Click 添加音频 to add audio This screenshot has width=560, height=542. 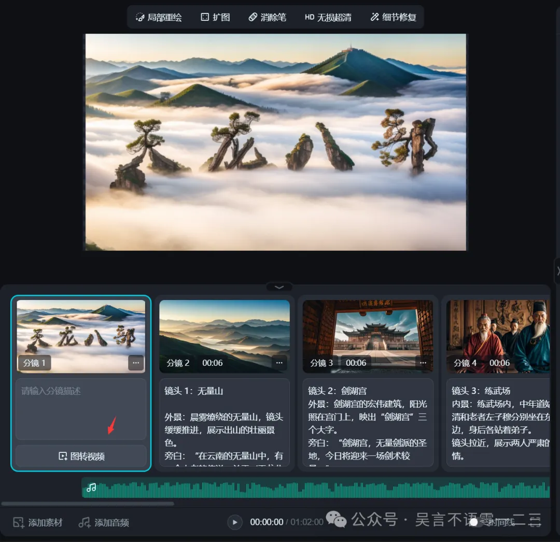[104, 522]
